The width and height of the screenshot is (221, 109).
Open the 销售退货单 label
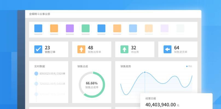pos(181,52)
